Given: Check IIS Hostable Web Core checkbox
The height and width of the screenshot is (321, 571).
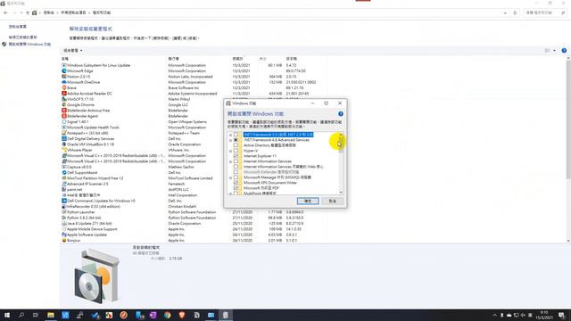Looking at the screenshot, I should (x=236, y=167).
